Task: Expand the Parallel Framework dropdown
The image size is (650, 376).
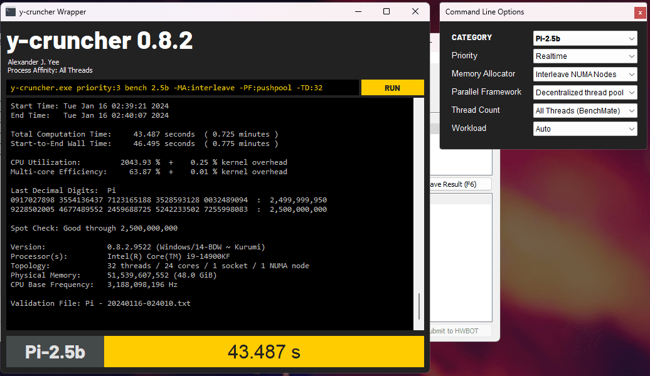Action: pyautogui.click(x=585, y=93)
